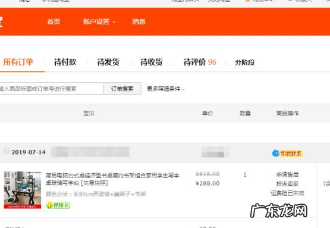Switch to the 待收货 tab
This screenshot has width=330, height=228.
click(152, 62)
